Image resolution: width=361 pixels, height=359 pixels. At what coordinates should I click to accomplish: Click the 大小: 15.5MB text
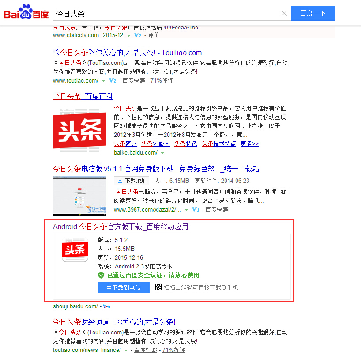click(116, 249)
